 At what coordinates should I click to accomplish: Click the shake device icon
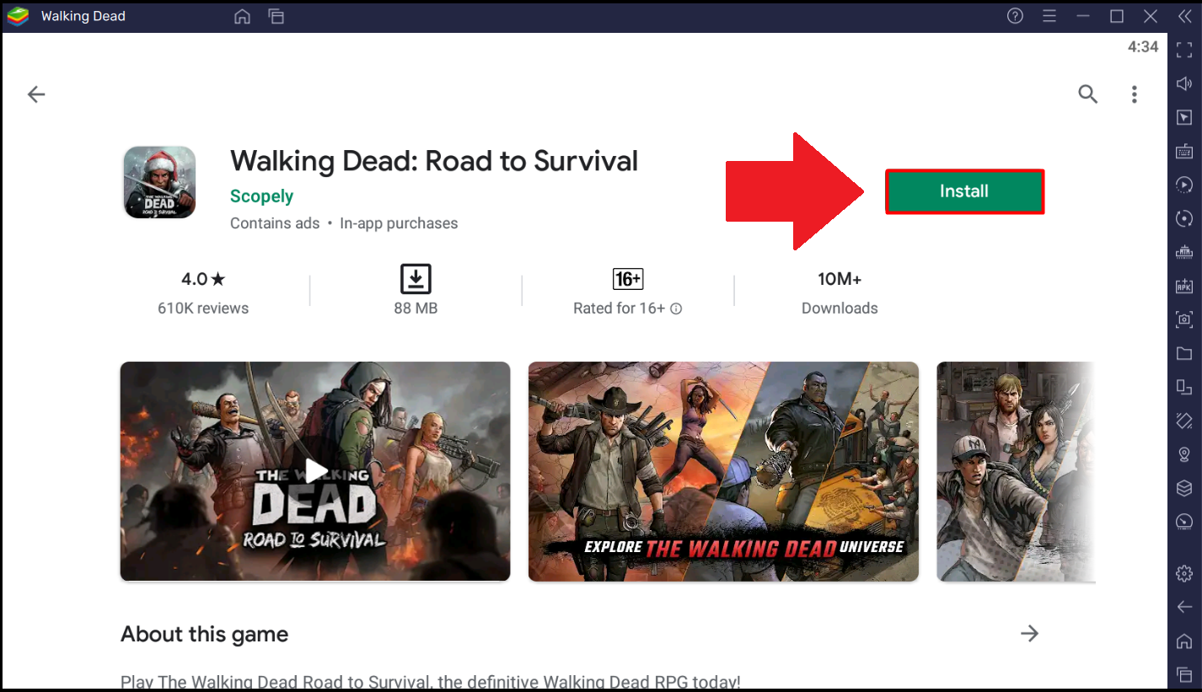pyautogui.click(x=1184, y=421)
